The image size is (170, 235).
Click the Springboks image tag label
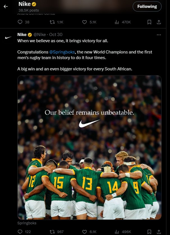(x=27, y=223)
